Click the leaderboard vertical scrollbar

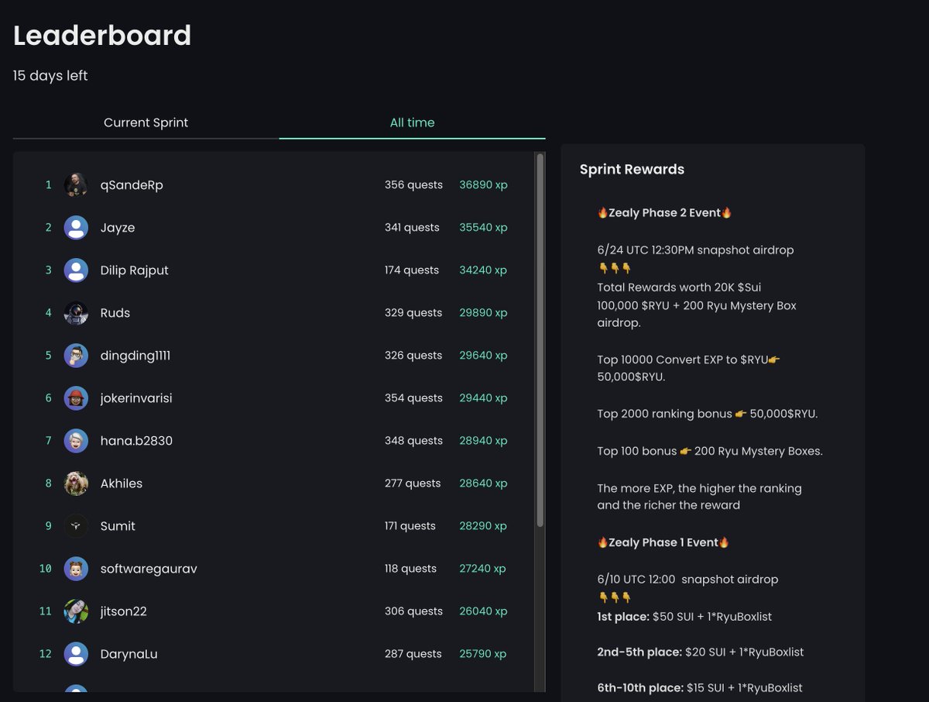point(540,341)
